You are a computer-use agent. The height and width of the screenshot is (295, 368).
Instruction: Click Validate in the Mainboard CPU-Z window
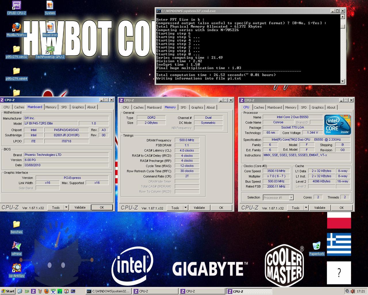click(80, 207)
